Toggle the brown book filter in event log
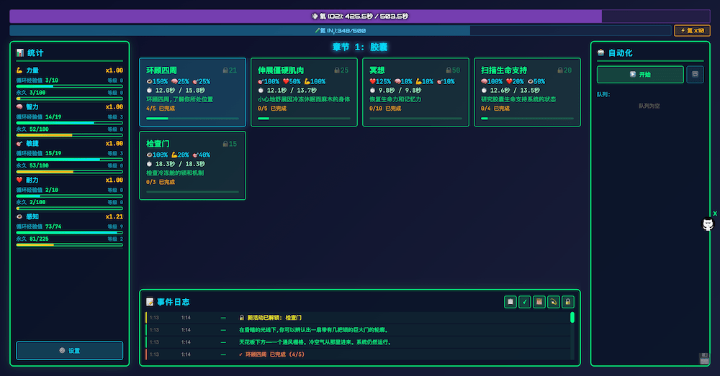Image resolution: width=720 pixels, height=376 pixels. (x=539, y=302)
